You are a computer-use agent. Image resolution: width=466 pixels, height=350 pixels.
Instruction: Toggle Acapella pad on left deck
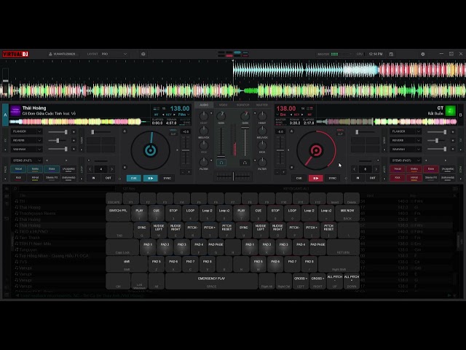point(68,169)
